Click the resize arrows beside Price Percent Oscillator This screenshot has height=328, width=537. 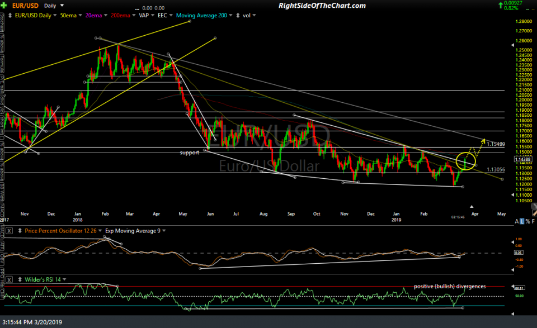pos(20,231)
